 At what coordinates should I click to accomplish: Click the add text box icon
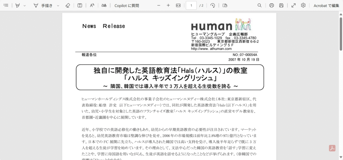[x=80, y=5]
